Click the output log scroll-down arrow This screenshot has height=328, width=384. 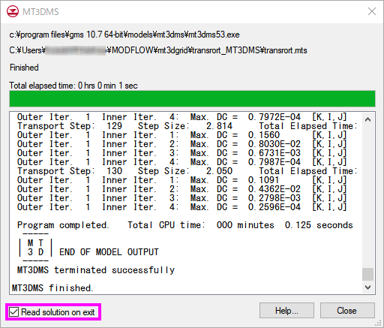(x=367, y=287)
